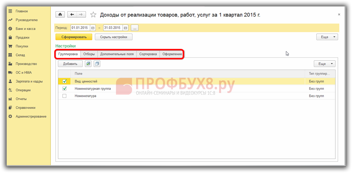The image size is (352, 173).
Task: Click calendar icon next to start date
Action: coord(93,28)
